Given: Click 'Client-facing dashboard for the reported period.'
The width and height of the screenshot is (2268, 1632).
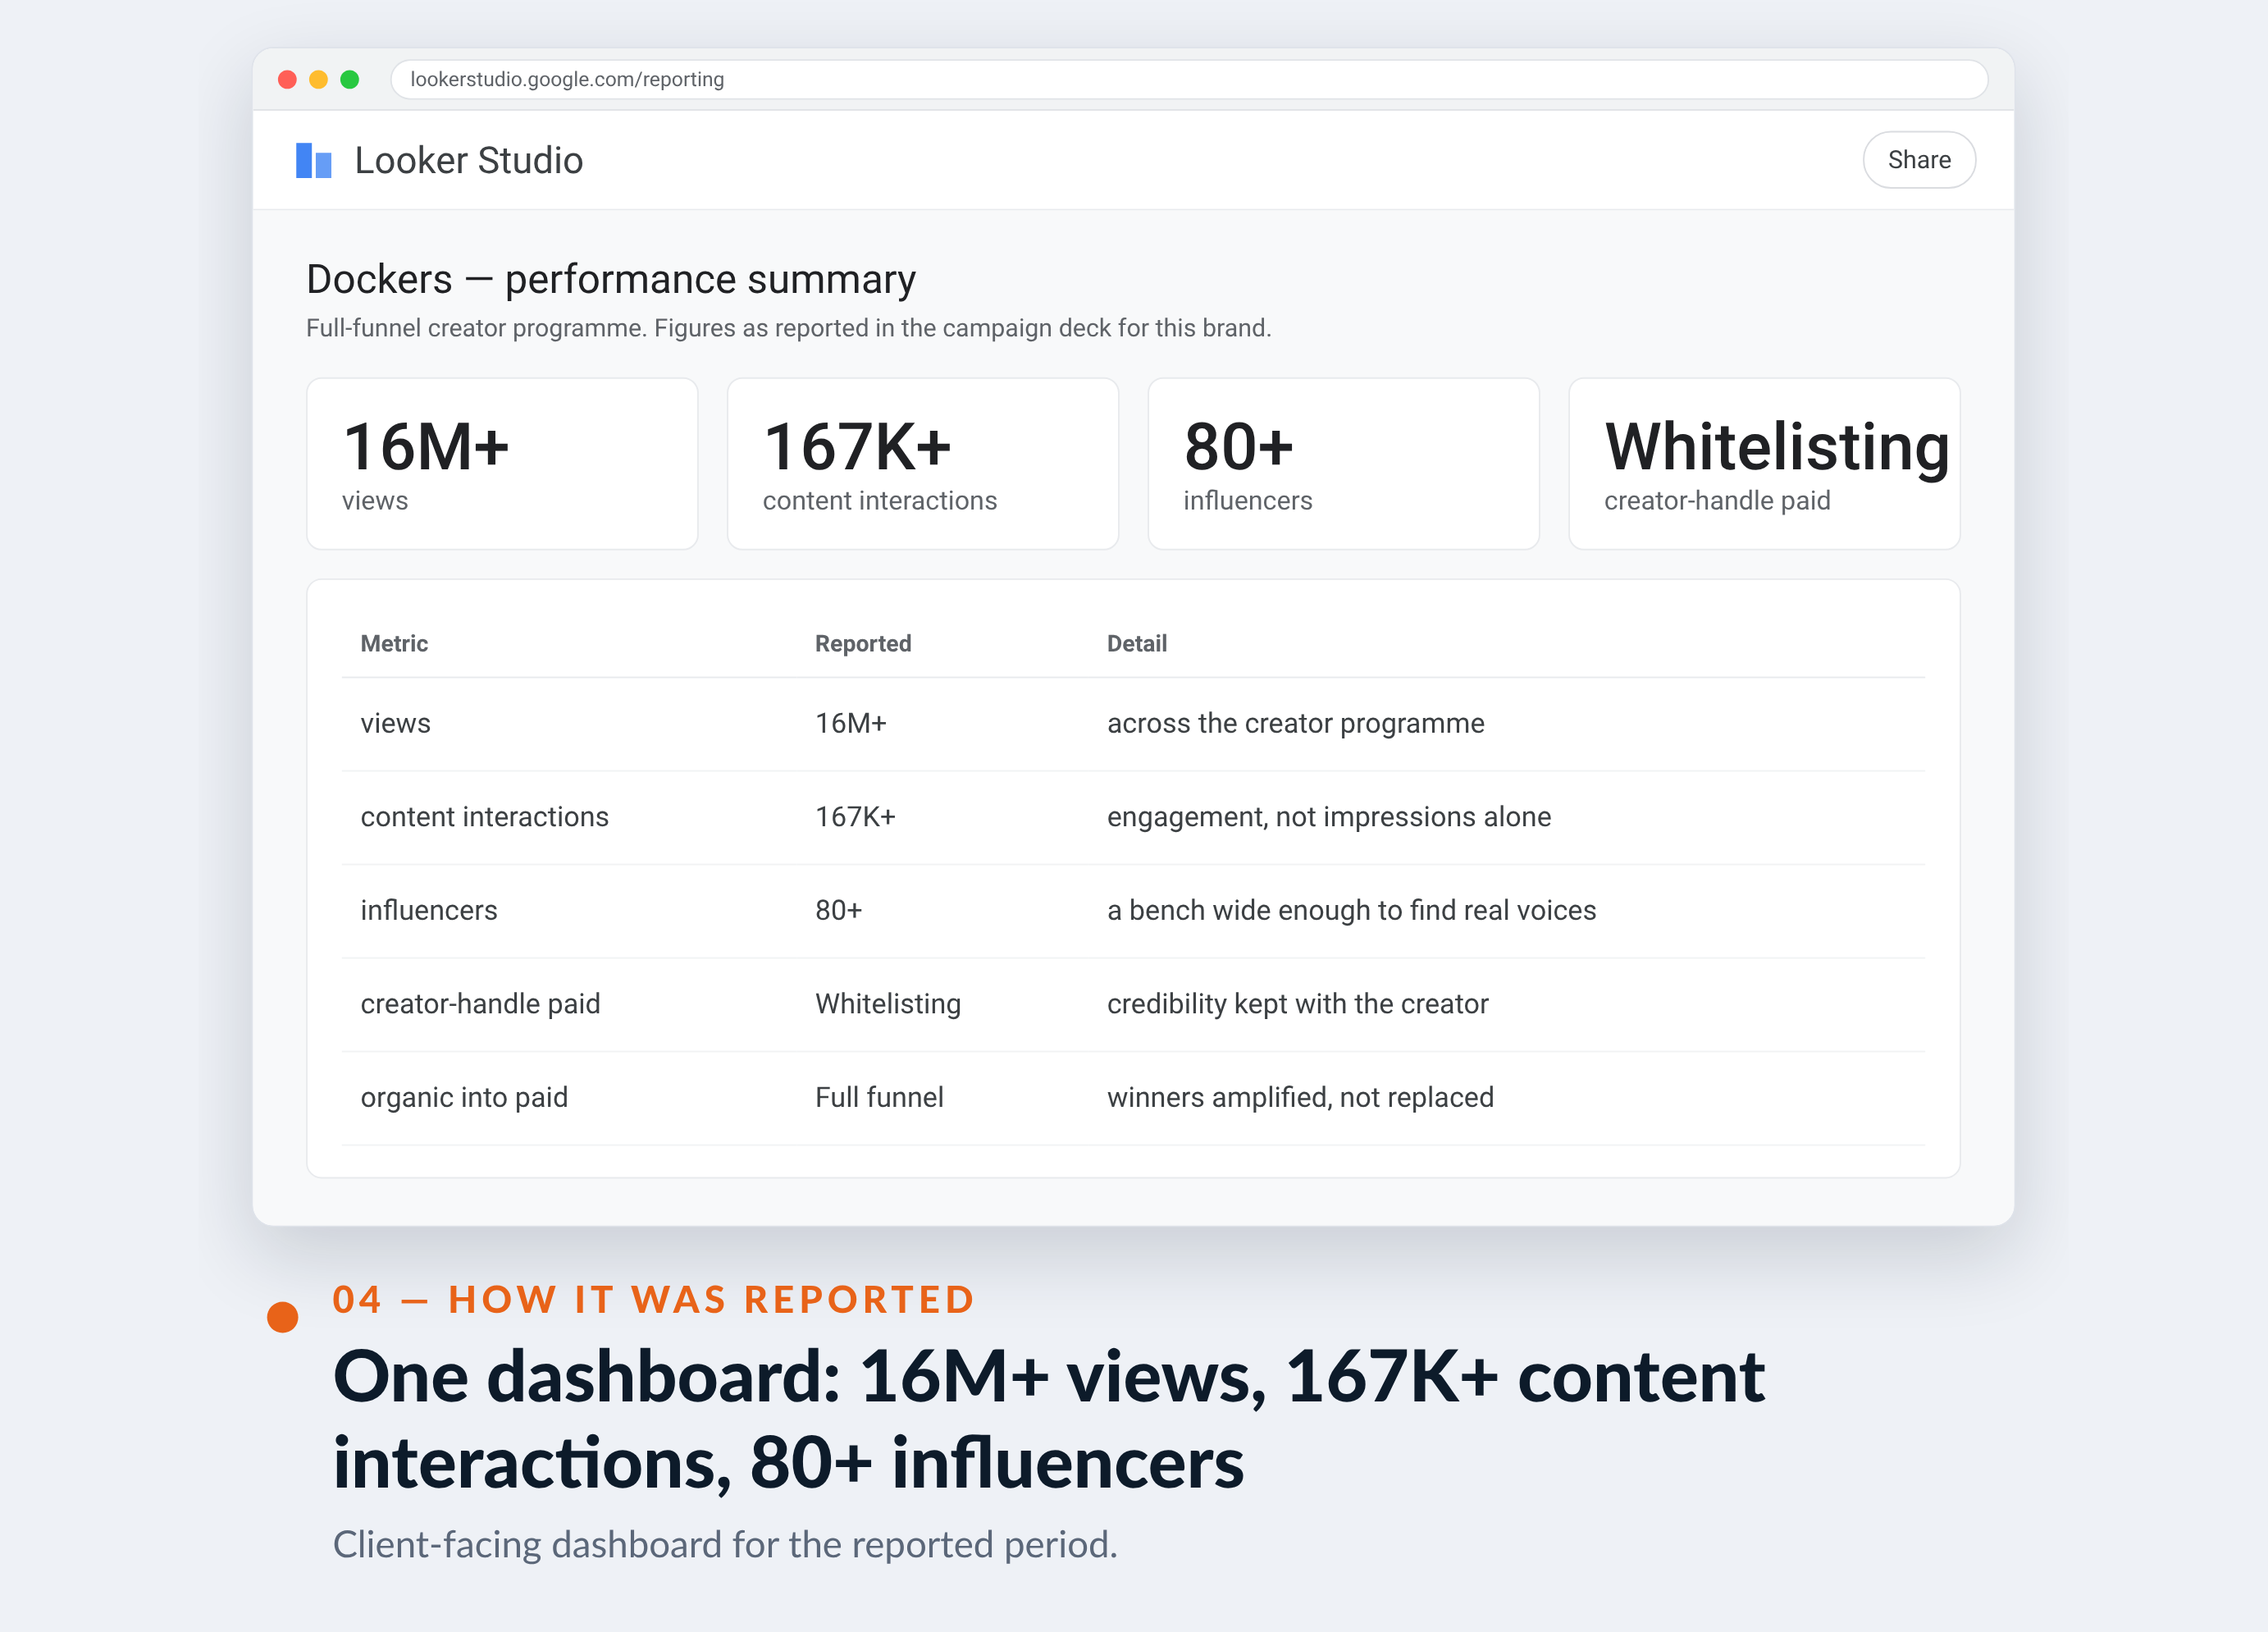Looking at the screenshot, I should (725, 1545).
